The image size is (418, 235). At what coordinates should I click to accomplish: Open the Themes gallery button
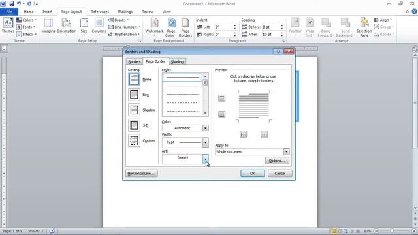(x=8, y=27)
